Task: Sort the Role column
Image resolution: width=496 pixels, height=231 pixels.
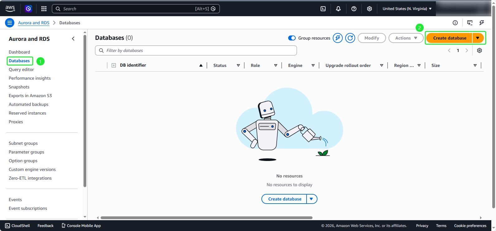Action: [x=276, y=65]
